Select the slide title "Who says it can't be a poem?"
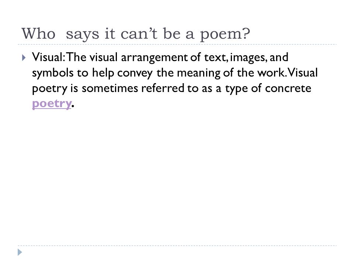This screenshot has height=265, width=354. (136, 34)
